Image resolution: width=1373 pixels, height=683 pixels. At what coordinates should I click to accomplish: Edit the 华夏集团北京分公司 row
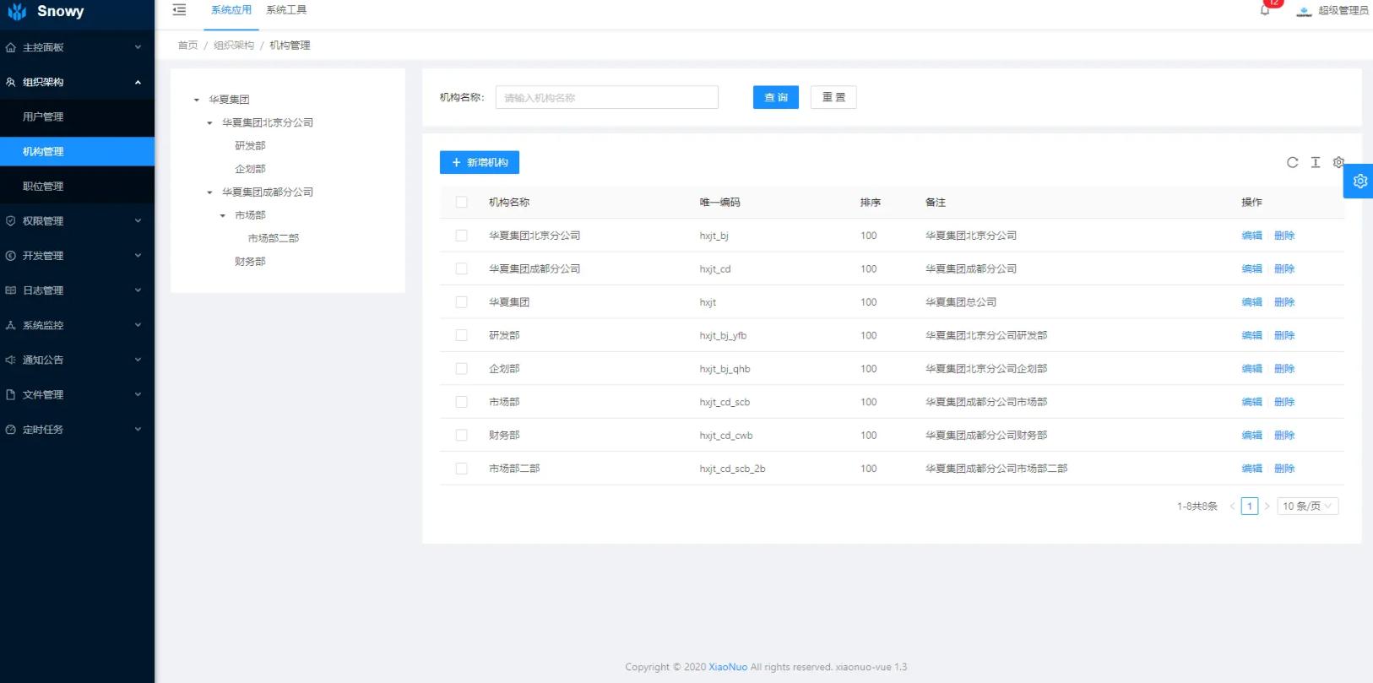[1251, 236]
